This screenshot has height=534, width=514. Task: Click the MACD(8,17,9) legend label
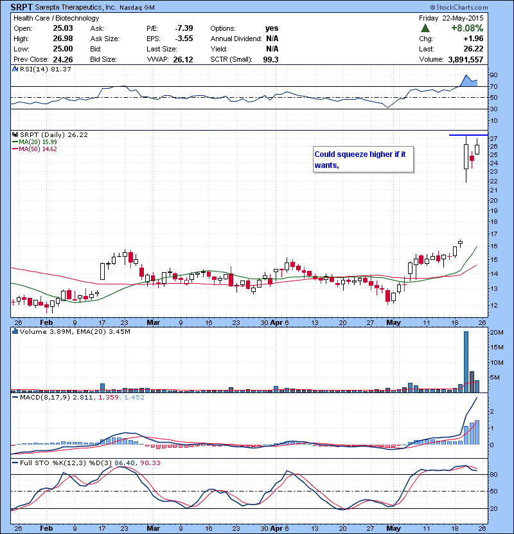click(x=46, y=398)
